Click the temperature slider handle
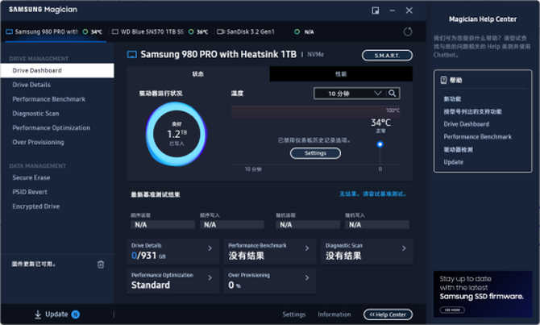Image resolution: width=540 pixels, height=325 pixels. [380, 144]
